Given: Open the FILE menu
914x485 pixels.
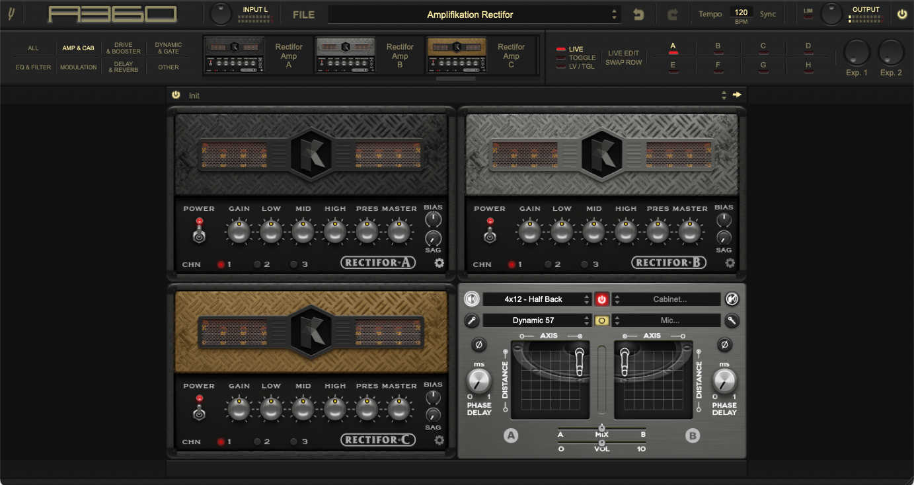Looking at the screenshot, I should (303, 14).
